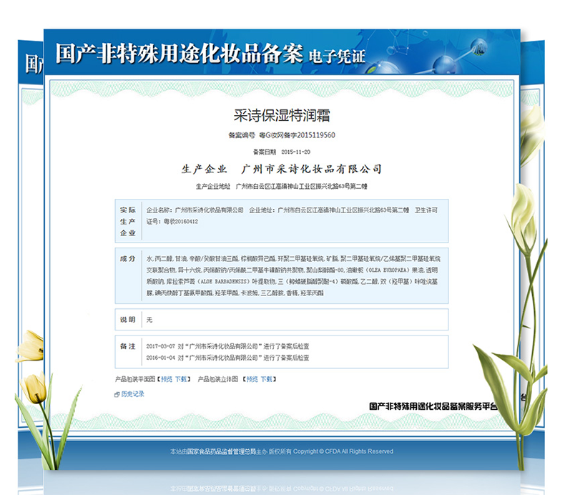The height and width of the screenshot is (495, 565).
Task: Click header title 国产非特殊用途化妆品备案
Action: pyautogui.click(x=179, y=54)
